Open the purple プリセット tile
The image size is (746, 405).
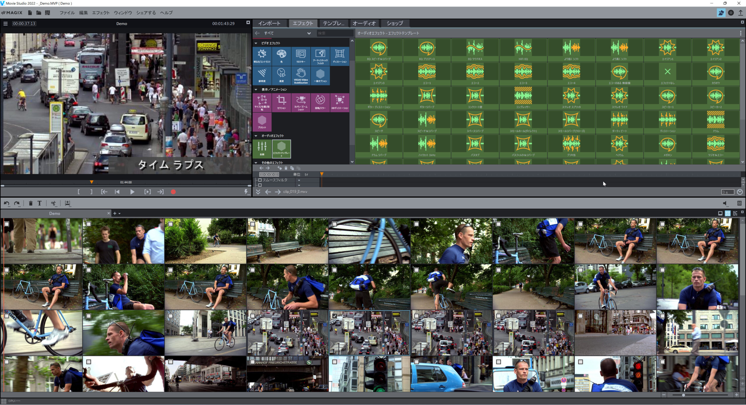[x=262, y=122]
